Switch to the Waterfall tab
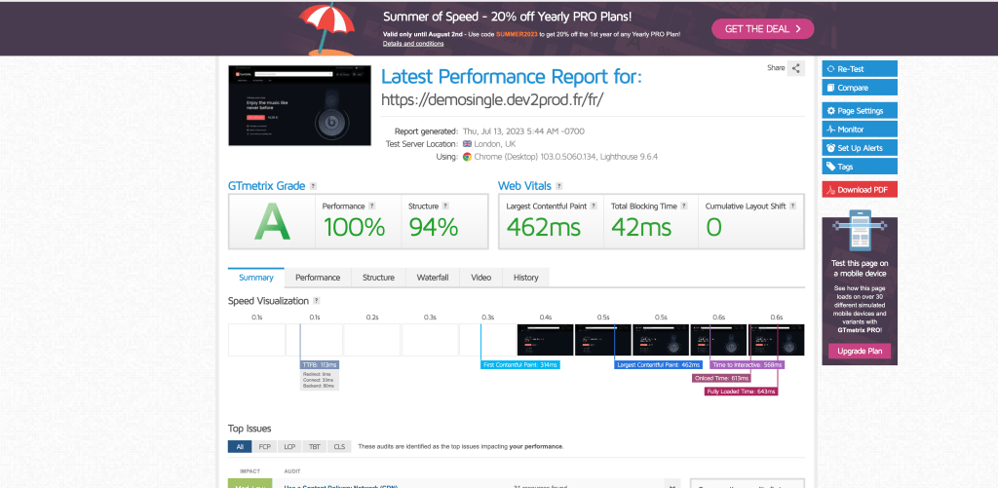 coord(433,278)
